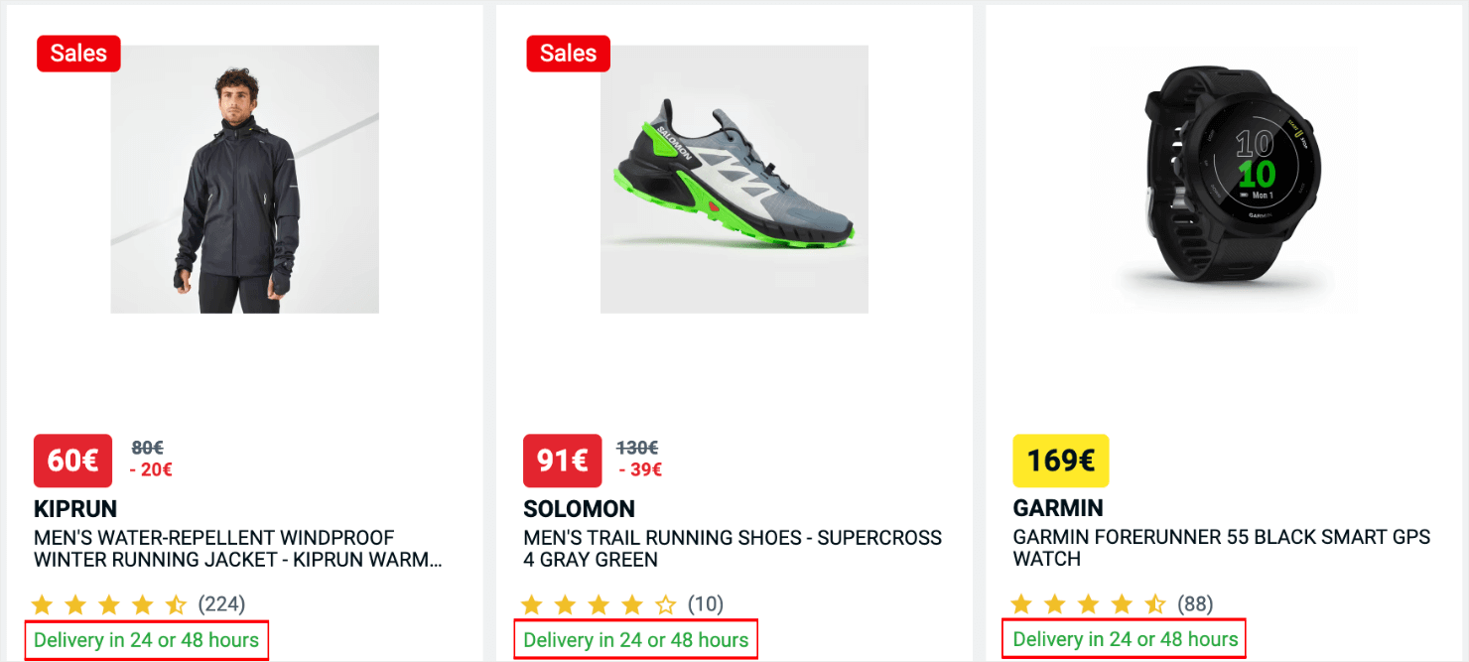This screenshot has width=1469, height=662.
Task: Open the Kiprun running jacket product photo
Action: point(244,180)
